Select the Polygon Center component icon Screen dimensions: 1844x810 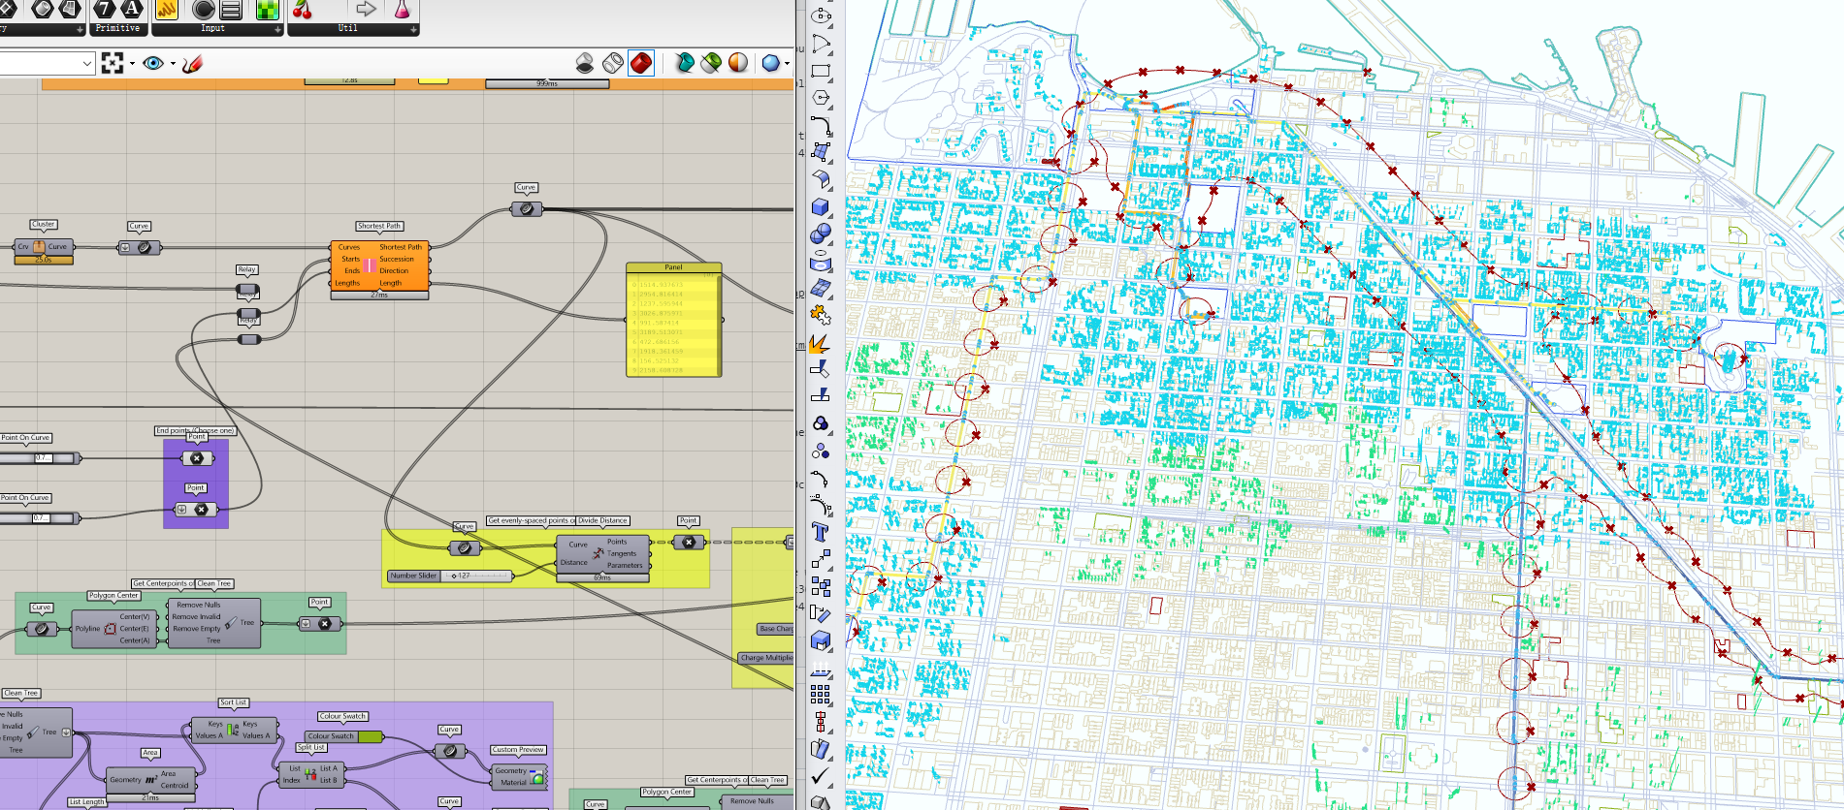coord(111,629)
